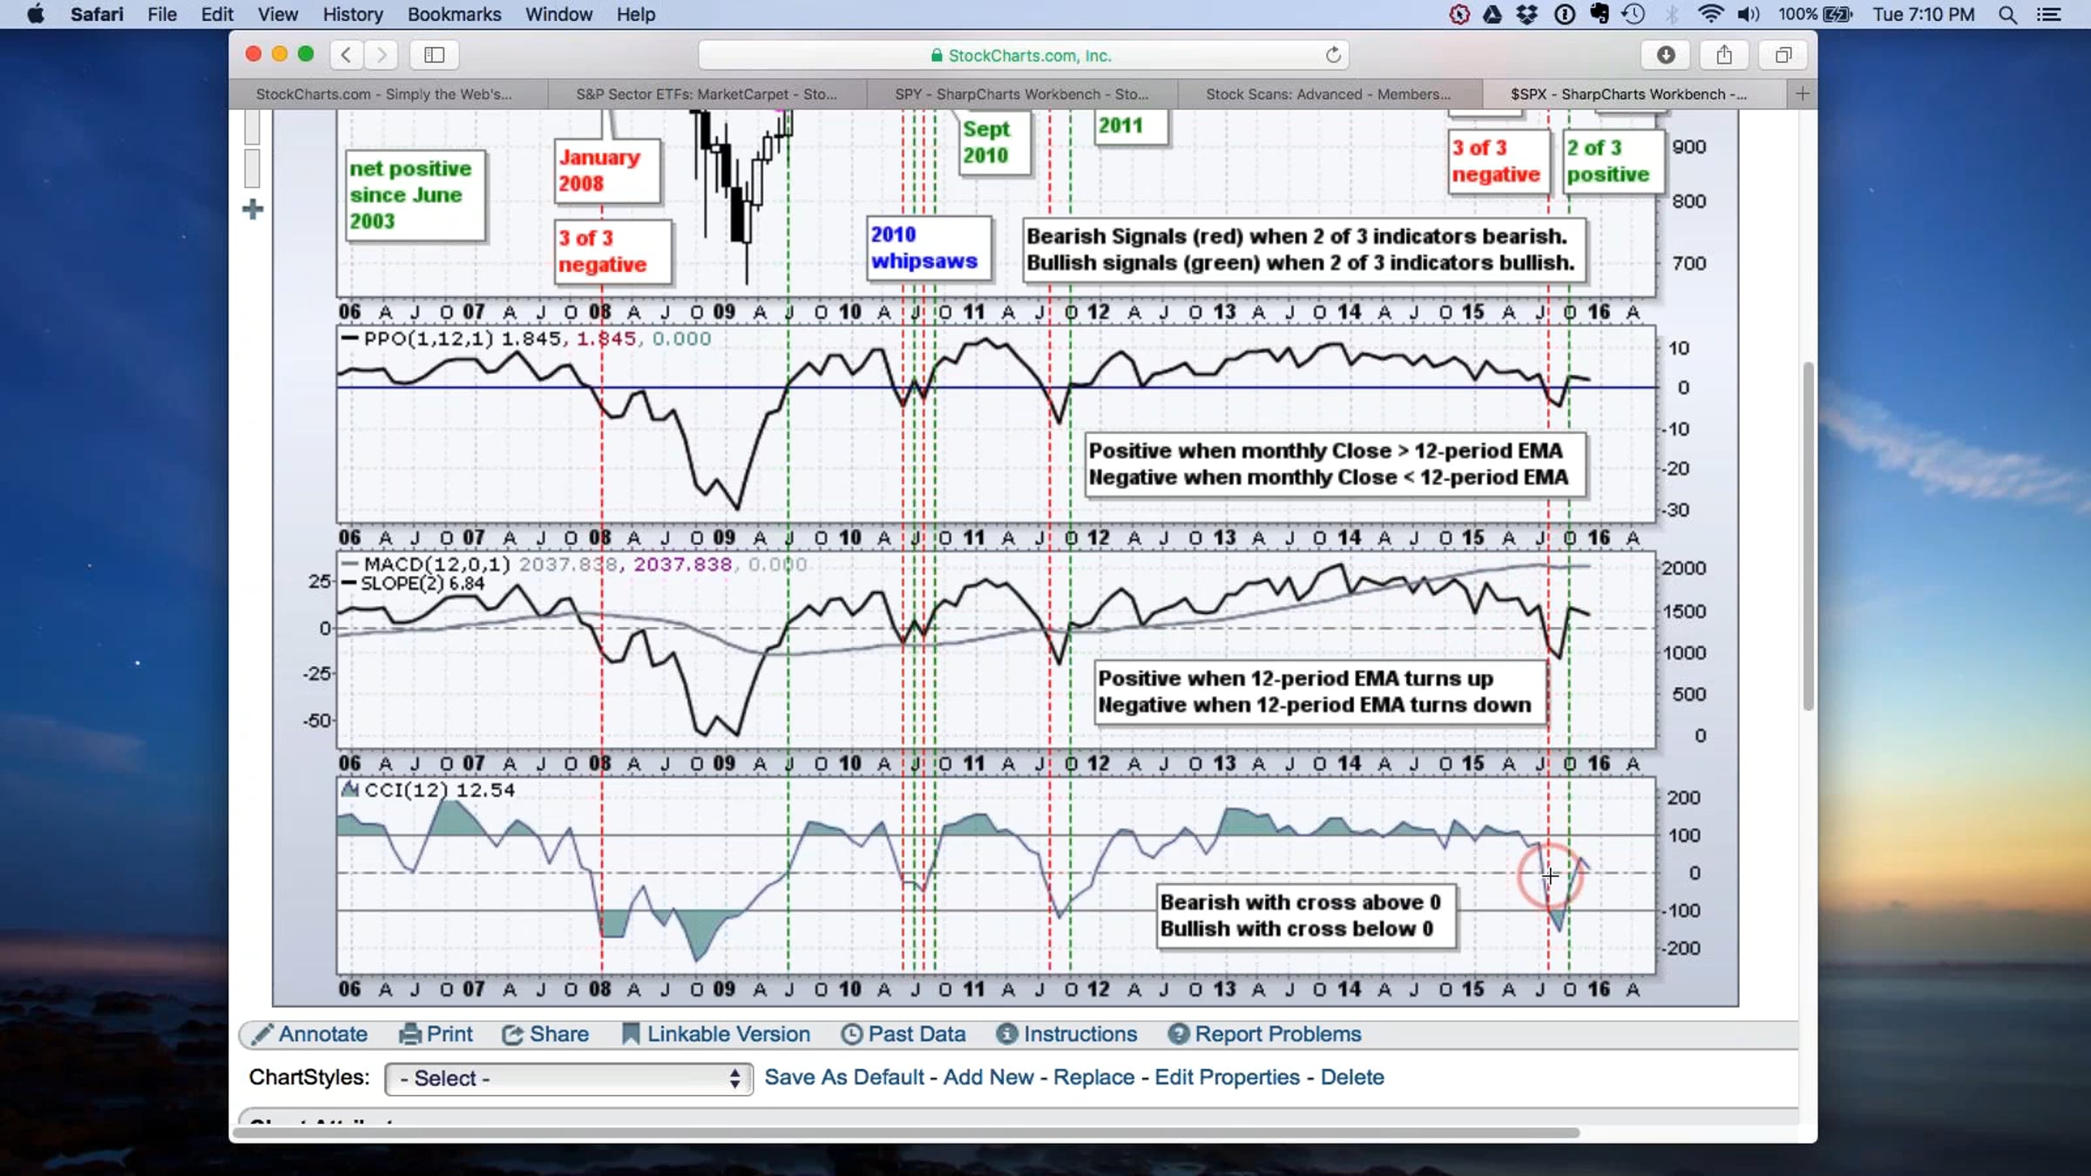Open the Bookmarks menu
Image resolution: width=2091 pixels, height=1176 pixels.
coord(454,15)
